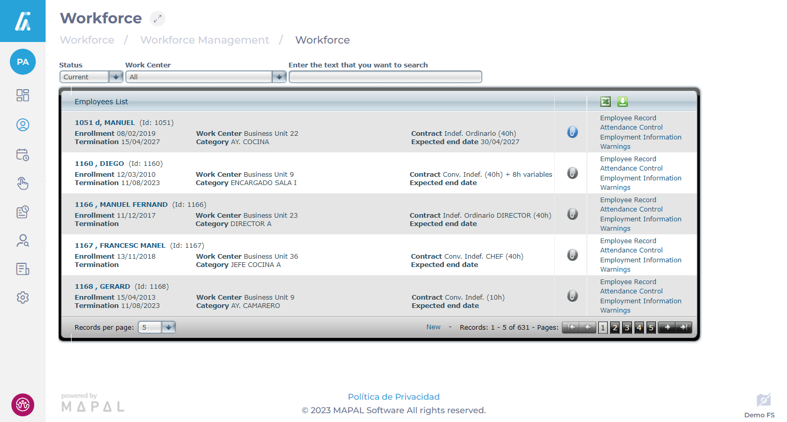Open Attendance Control for 1167, FRANCESC MANEL
Viewport: 787px width, 422px height.
pyautogui.click(x=631, y=250)
